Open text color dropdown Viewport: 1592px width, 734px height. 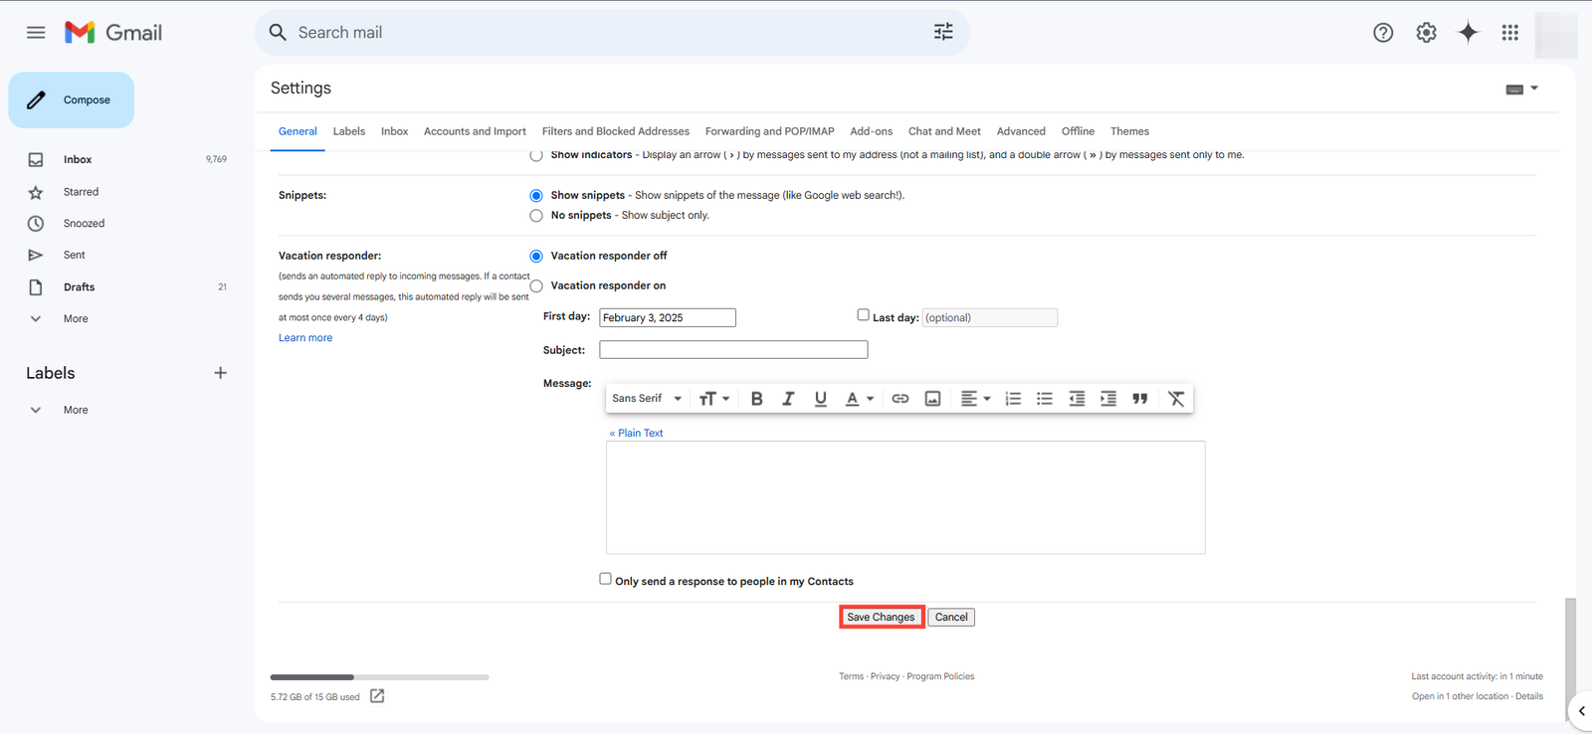click(859, 399)
